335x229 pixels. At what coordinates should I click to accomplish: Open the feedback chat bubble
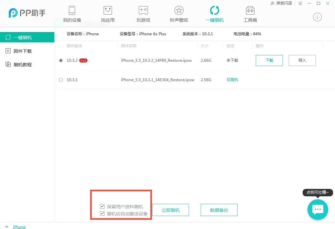point(318,209)
